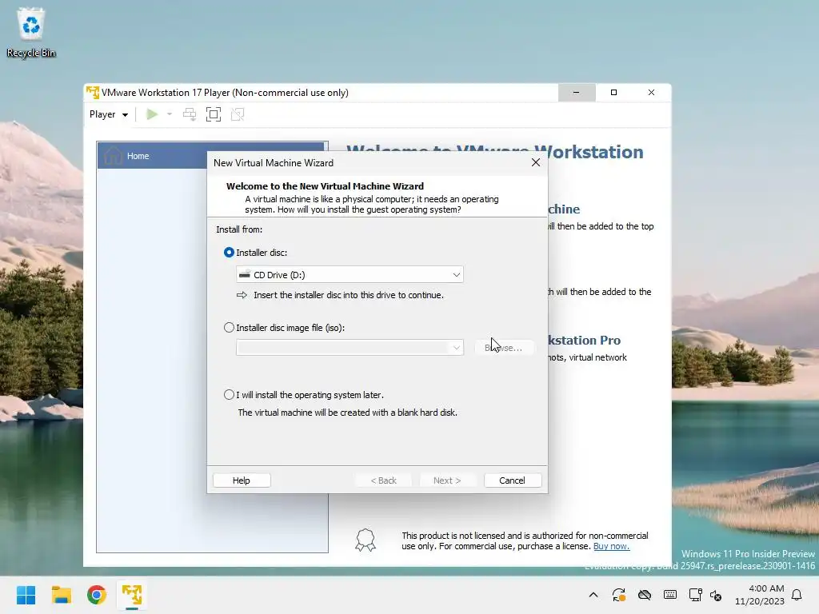Click the Next > button
This screenshot has height=614, width=819.
[x=447, y=480]
